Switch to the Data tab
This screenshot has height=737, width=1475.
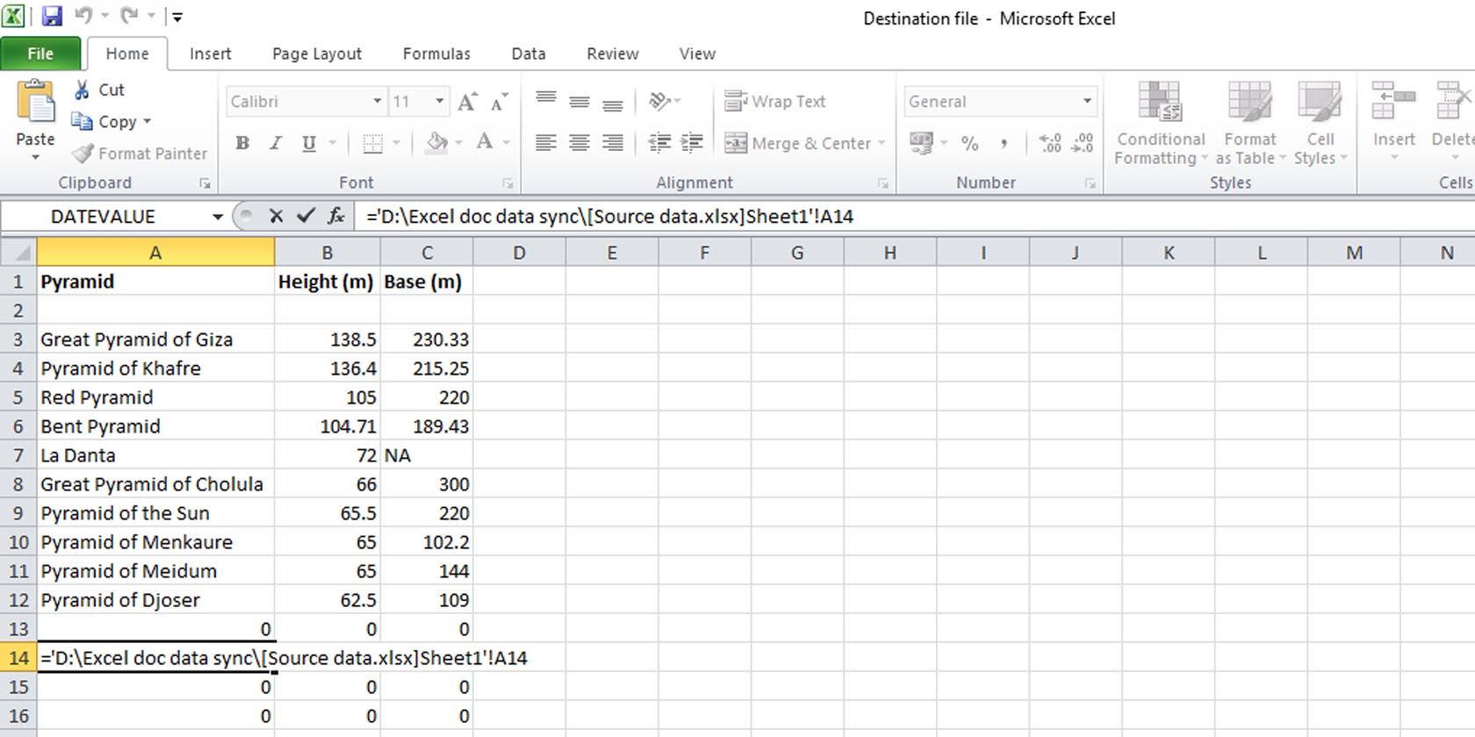[x=529, y=54]
